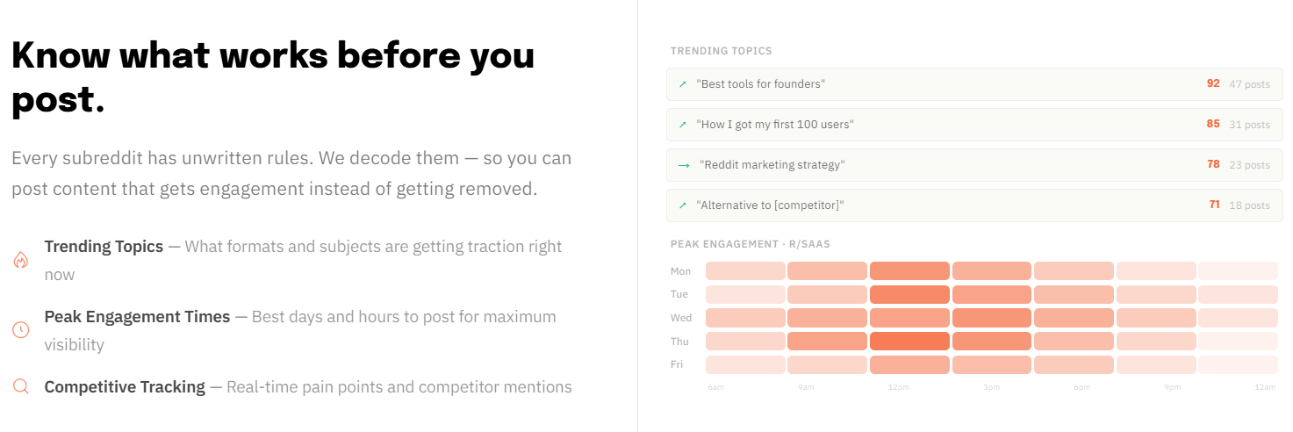
Task: Select the "Reddit marketing strategy" topic row
Action: [x=974, y=165]
